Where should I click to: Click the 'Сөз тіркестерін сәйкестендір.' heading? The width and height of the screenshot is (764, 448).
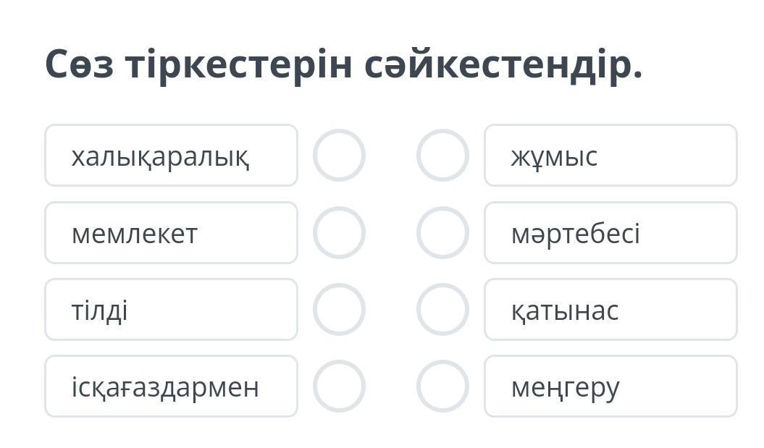pos(344,65)
